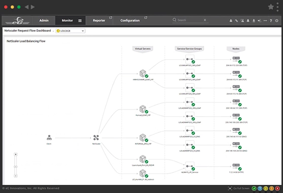Screen dimensions: 283x193
Task: Select the 1.2.3.4:80 (HTTP) node icon
Action: [x=236, y=166]
